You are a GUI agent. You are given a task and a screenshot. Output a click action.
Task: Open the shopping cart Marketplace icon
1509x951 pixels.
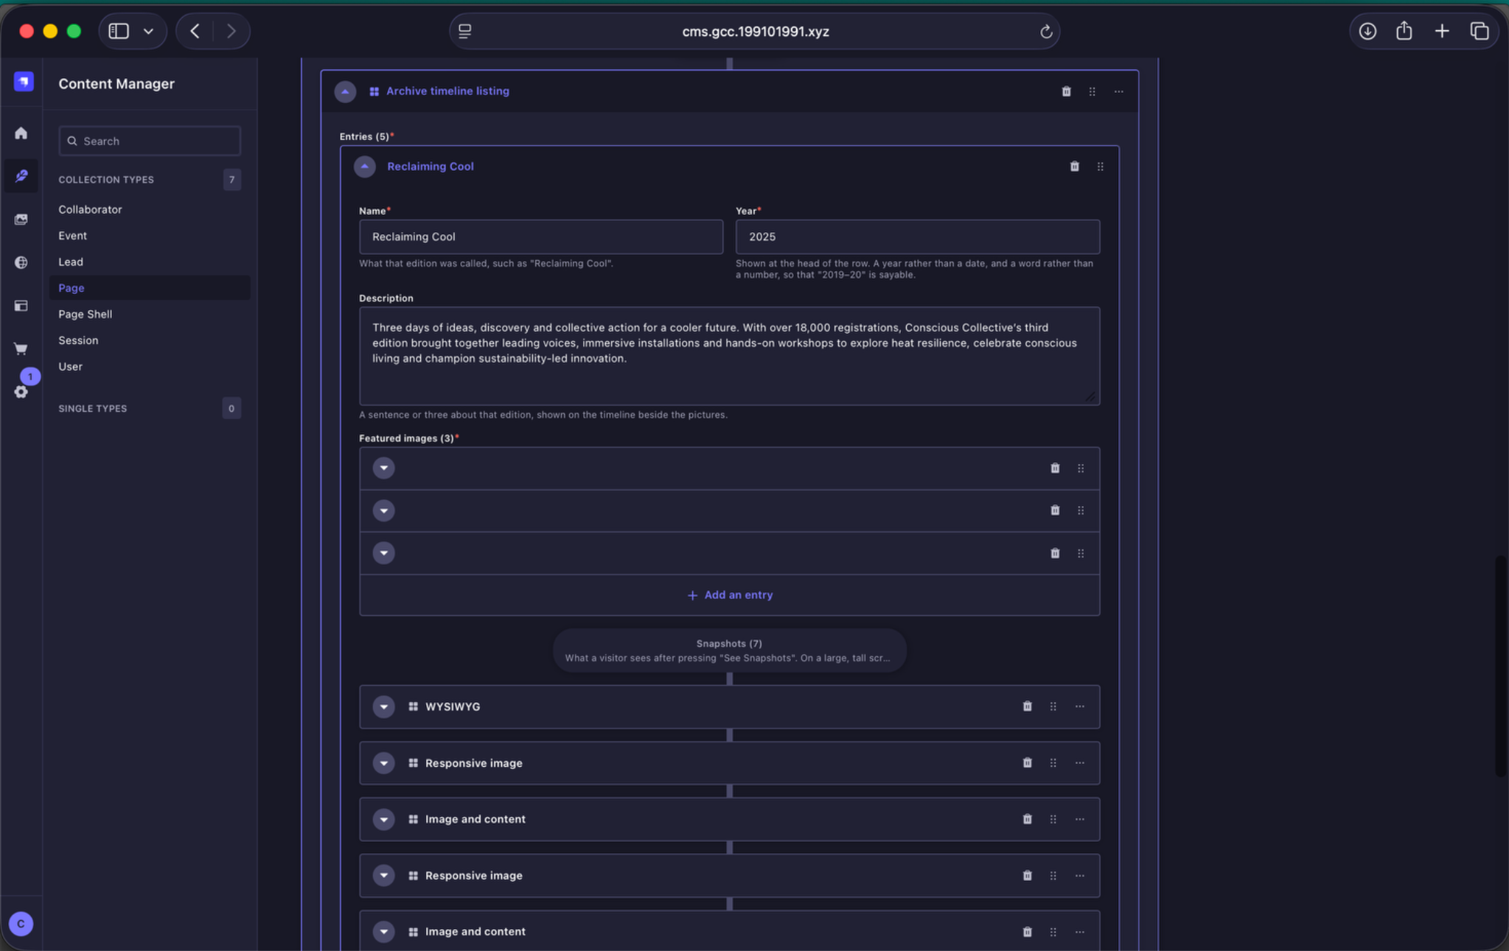click(x=21, y=348)
